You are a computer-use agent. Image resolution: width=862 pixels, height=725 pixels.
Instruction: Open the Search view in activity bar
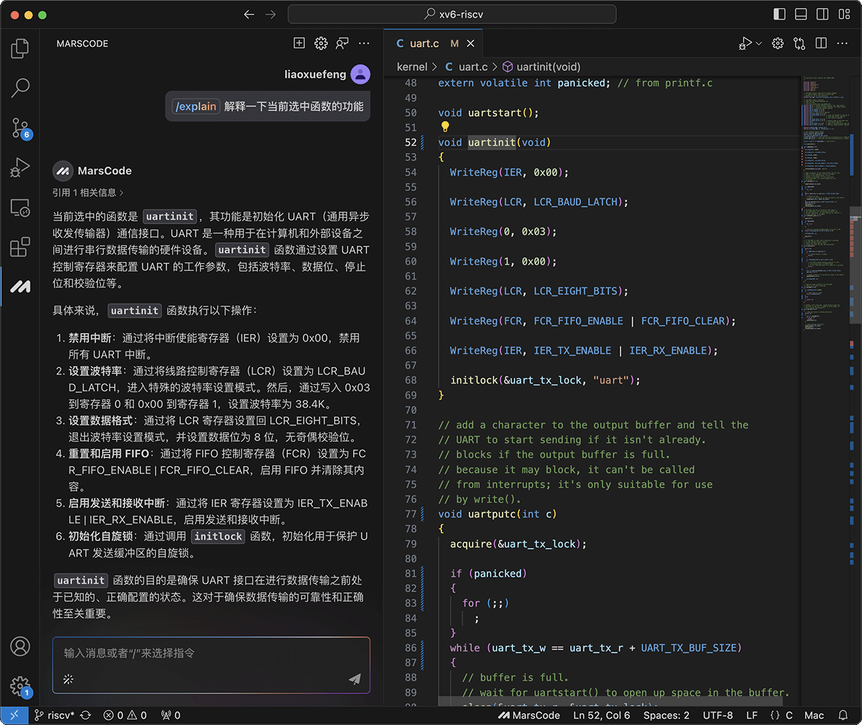click(x=20, y=87)
